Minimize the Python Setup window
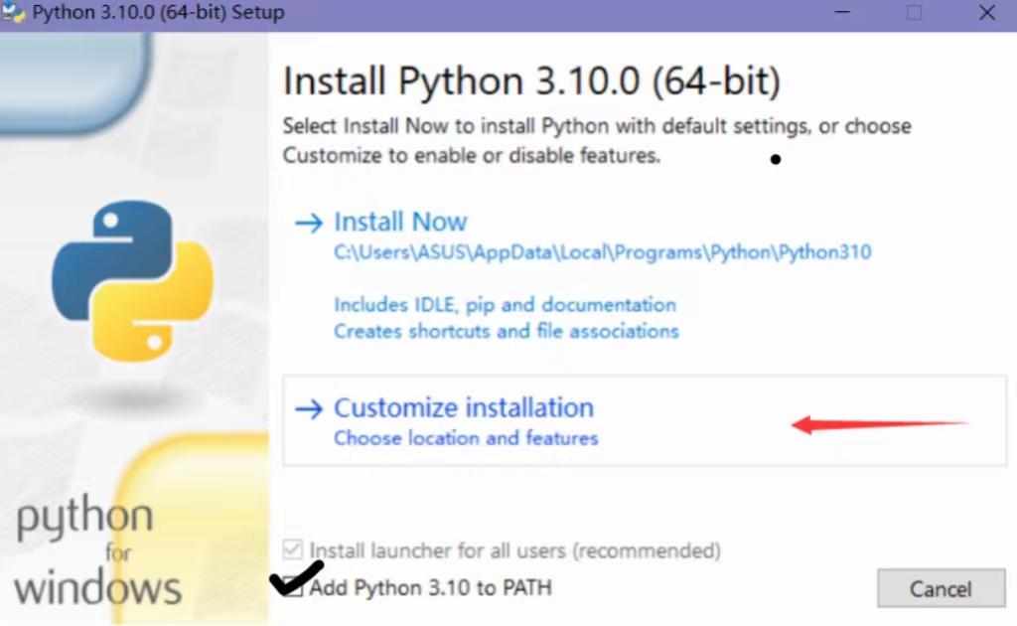The width and height of the screenshot is (1017, 626). (x=842, y=12)
